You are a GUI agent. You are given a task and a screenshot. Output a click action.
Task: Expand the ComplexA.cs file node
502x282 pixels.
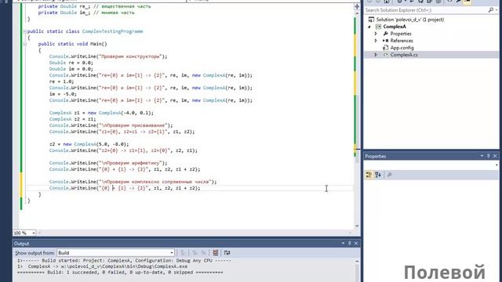coord(376,55)
